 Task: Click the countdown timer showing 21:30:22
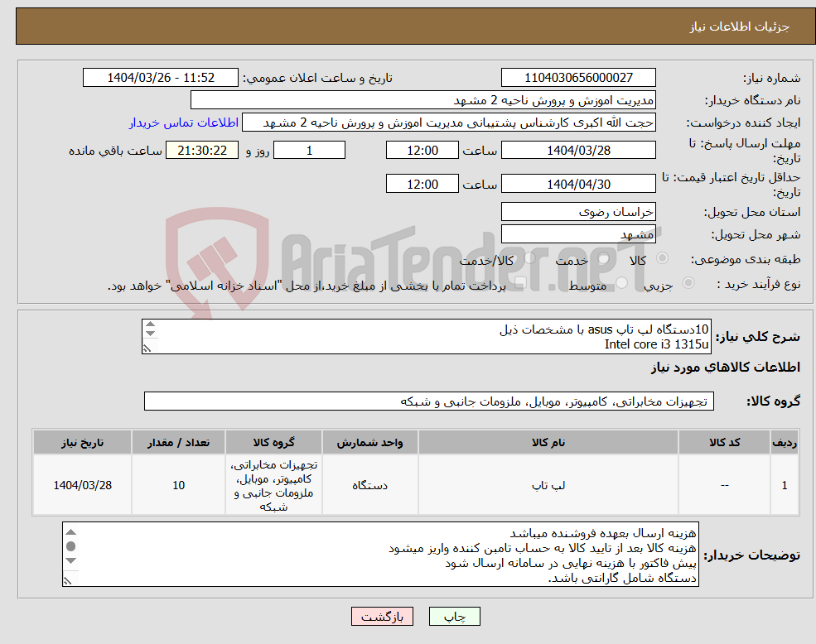pyautogui.click(x=203, y=150)
